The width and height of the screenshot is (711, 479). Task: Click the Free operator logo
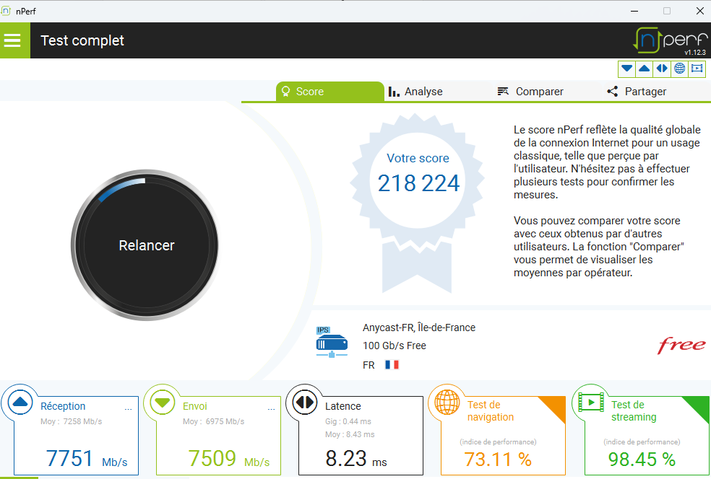click(x=681, y=345)
